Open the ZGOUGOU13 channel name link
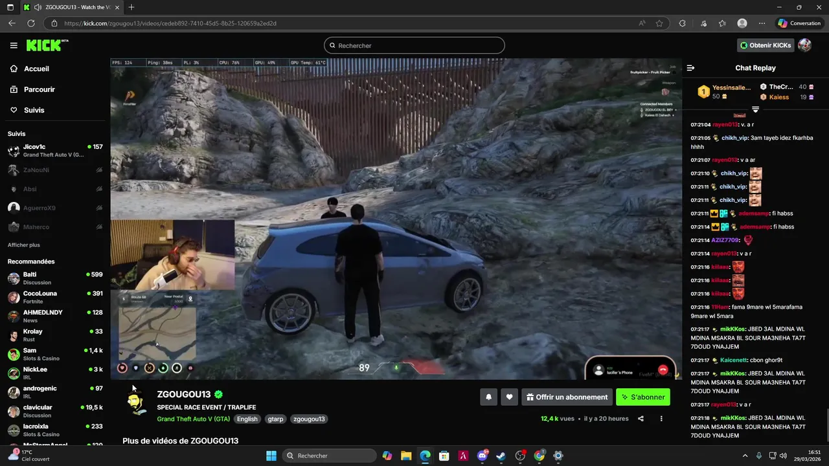Image resolution: width=829 pixels, height=466 pixels. pyautogui.click(x=183, y=394)
